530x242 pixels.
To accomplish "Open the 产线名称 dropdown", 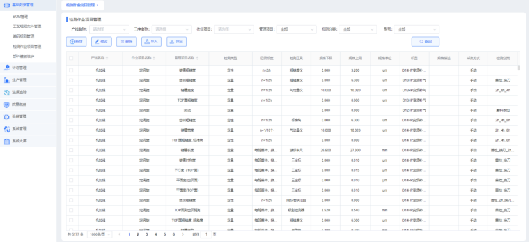I will click(x=109, y=29).
